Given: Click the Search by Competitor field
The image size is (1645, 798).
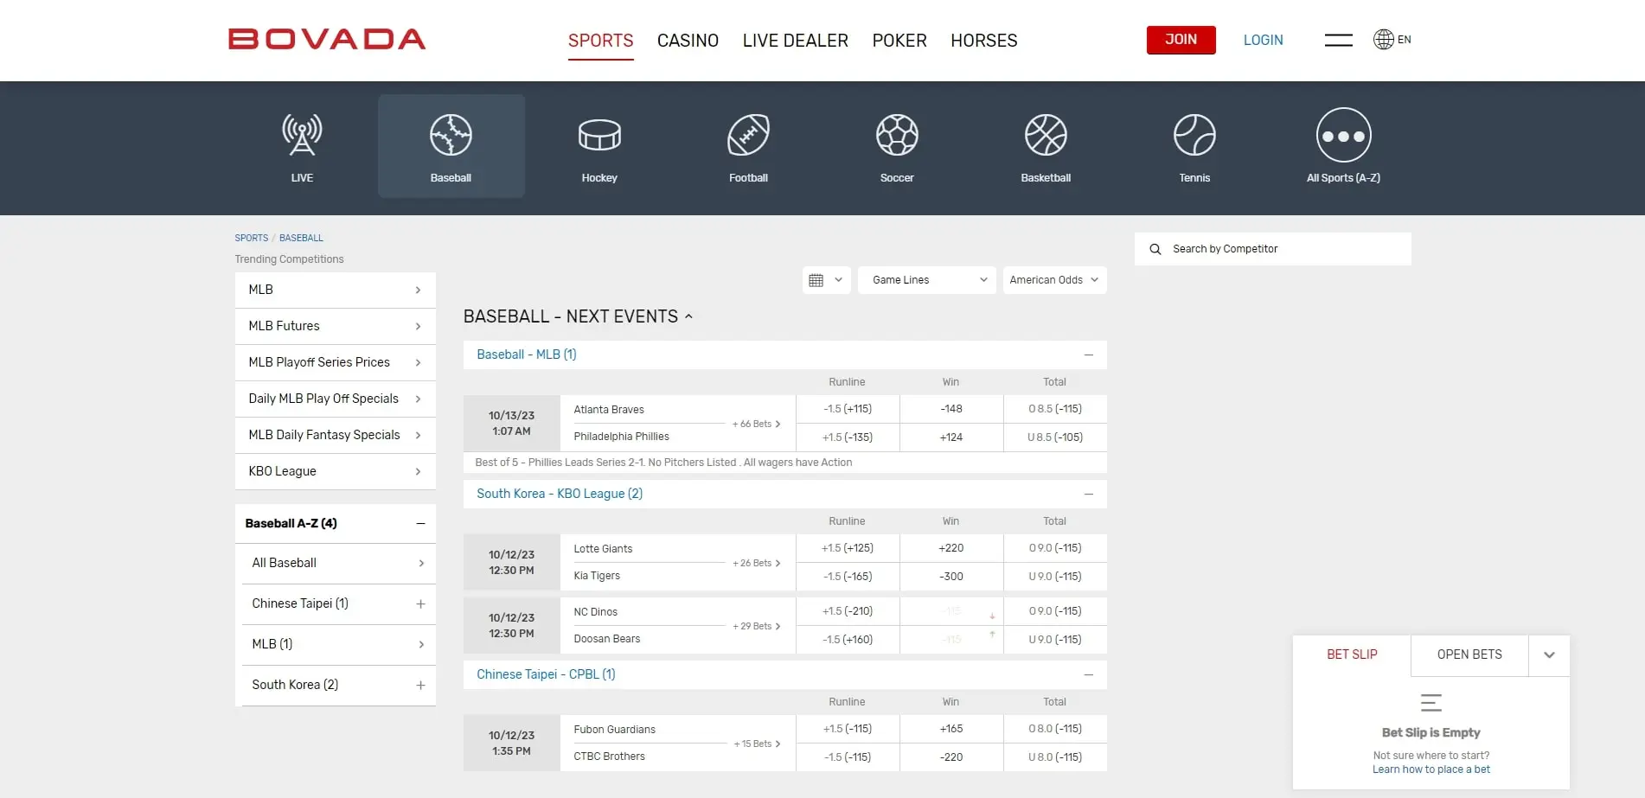Looking at the screenshot, I should tap(1272, 248).
